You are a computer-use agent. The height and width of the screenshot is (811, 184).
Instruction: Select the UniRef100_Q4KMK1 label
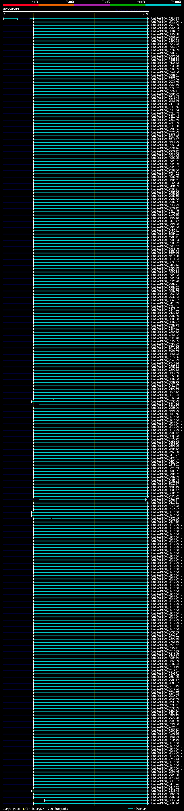tap(165, 461)
